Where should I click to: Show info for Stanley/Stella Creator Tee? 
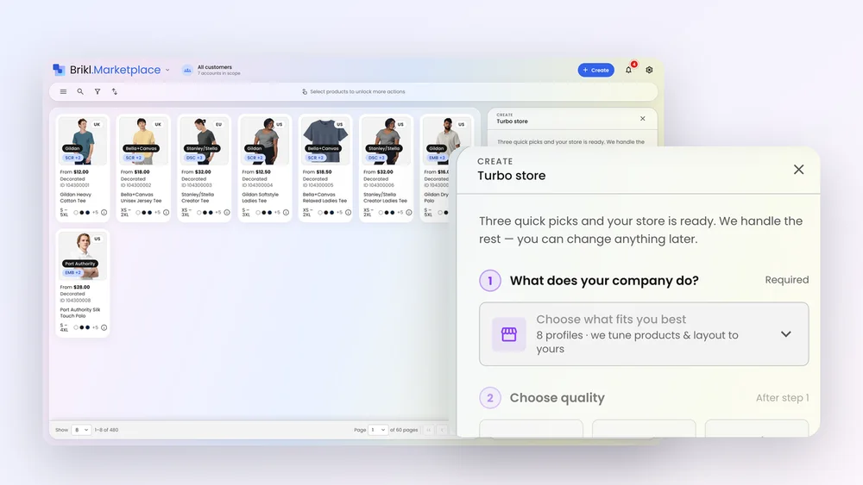coord(227,213)
